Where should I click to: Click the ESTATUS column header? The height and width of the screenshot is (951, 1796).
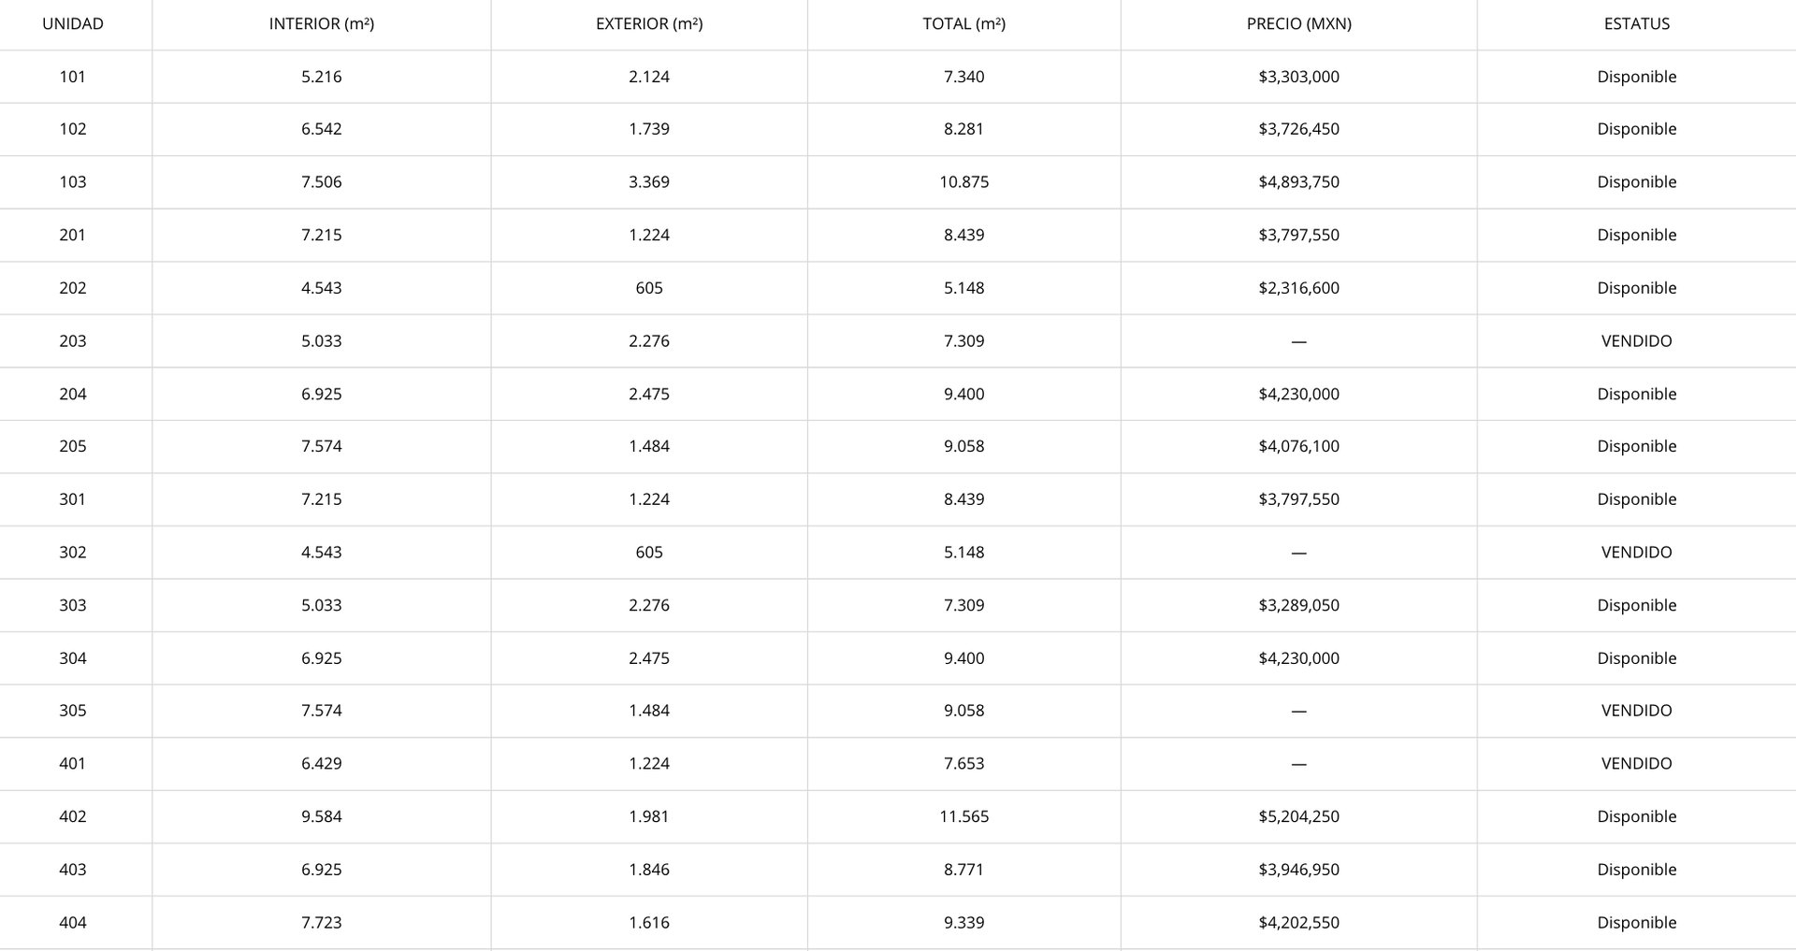[1636, 24]
